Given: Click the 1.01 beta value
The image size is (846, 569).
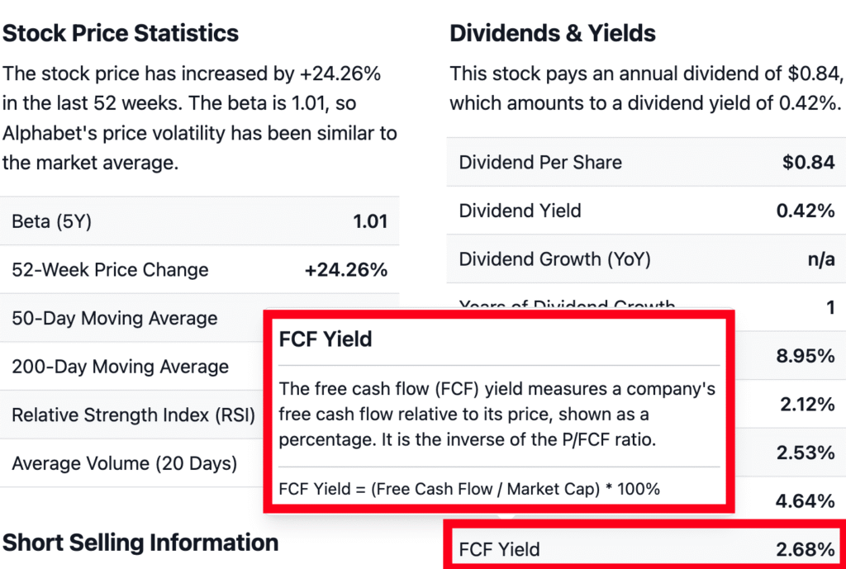Looking at the screenshot, I should pyautogui.click(x=369, y=221).
